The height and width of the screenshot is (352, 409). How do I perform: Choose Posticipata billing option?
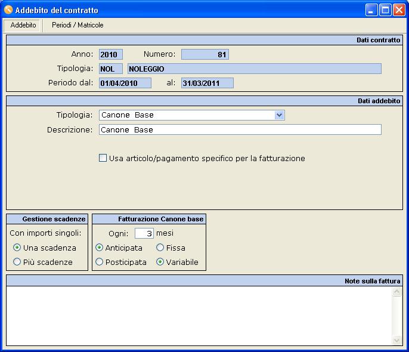pyautogui.click(x=100, y=262)
